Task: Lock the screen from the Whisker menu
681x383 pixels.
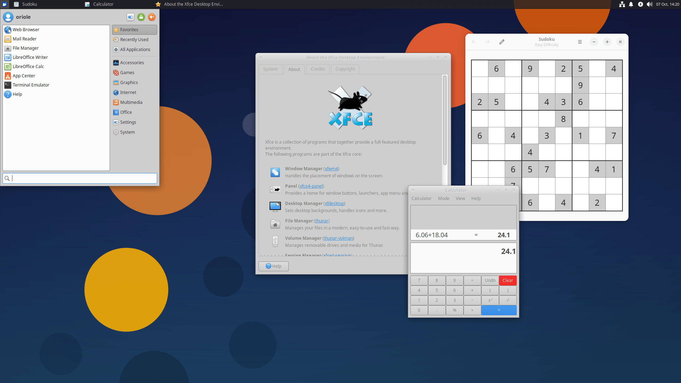Action: point(141,17)
